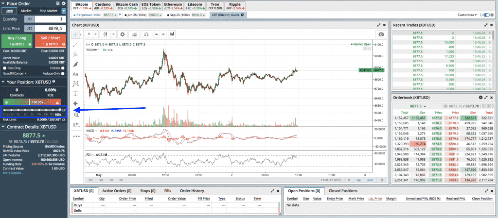This screenshot has height=218, width=498.
Task: Select the 1d chart range button
Action: 111,180
